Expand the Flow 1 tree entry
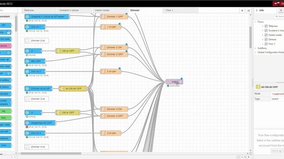This screenshot has height=159, width=284. [263, 44]
